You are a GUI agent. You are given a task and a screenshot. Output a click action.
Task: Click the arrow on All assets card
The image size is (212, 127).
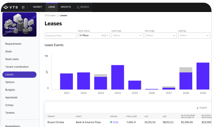pyautogui.click(x=34, y=25)
